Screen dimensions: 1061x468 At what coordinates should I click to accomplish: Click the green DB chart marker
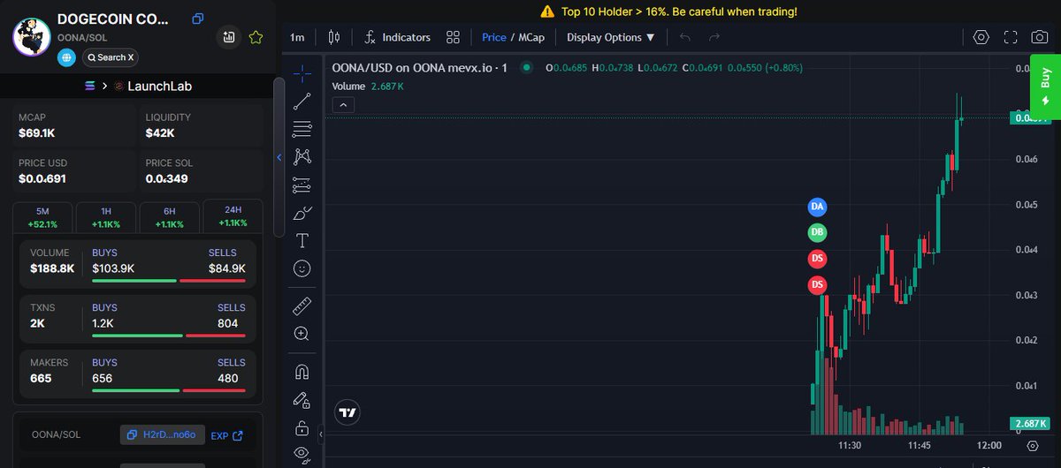pyautogui.click(x=818, y=232)
